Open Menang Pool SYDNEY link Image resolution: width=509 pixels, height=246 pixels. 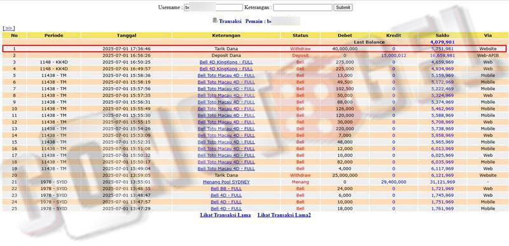(x=227, y=182)
